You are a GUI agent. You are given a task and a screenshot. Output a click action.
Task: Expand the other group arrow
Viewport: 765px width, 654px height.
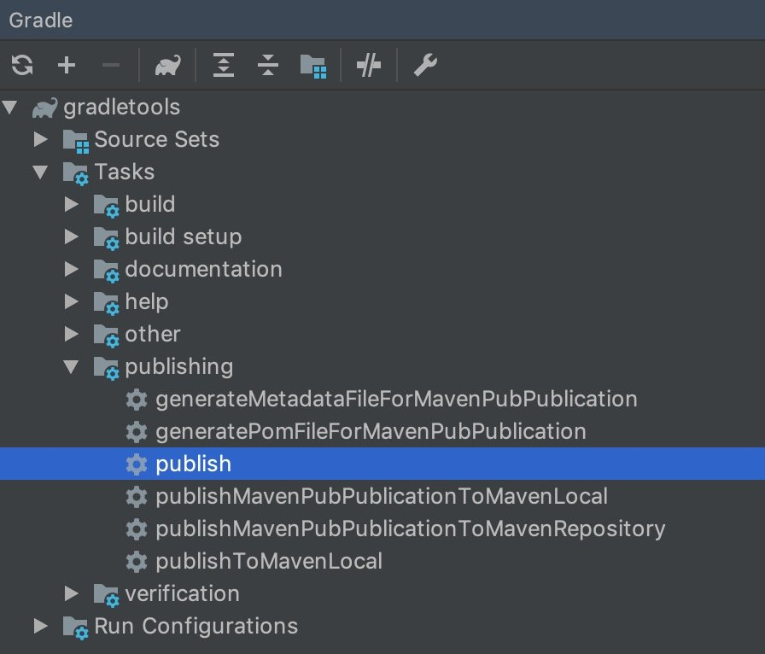(x=72, y=334)
